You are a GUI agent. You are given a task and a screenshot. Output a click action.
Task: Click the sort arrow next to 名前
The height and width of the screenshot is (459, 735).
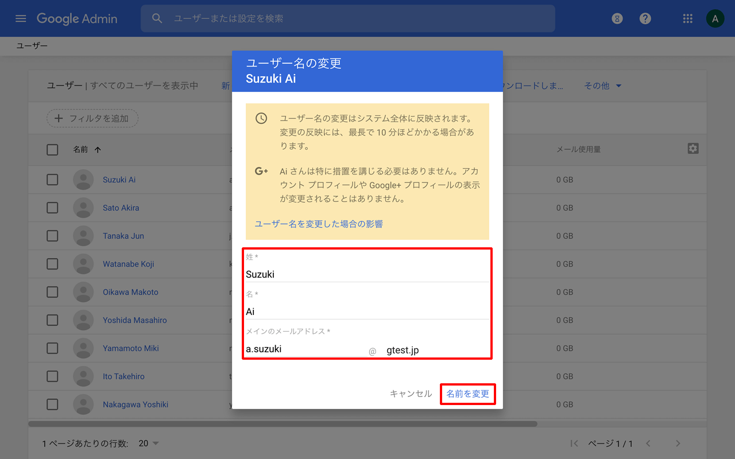point(98,150)
